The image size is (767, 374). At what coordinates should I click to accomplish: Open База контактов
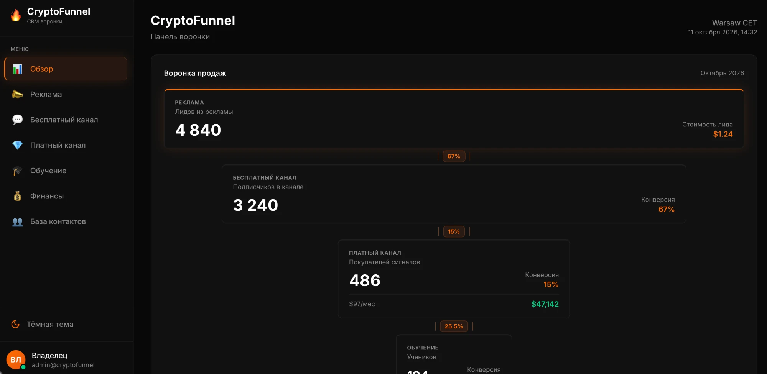click(66, 221)
